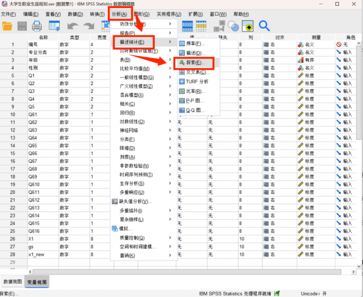Click the 类型 column header
This screenshot has height=297, width=363.
[x=74, y=37]
